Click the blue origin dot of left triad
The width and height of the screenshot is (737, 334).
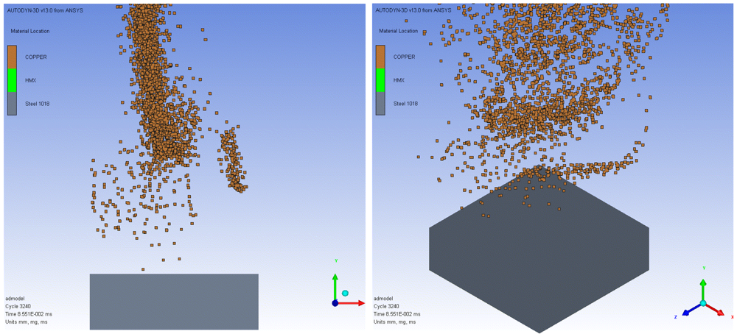coord(335,303)
